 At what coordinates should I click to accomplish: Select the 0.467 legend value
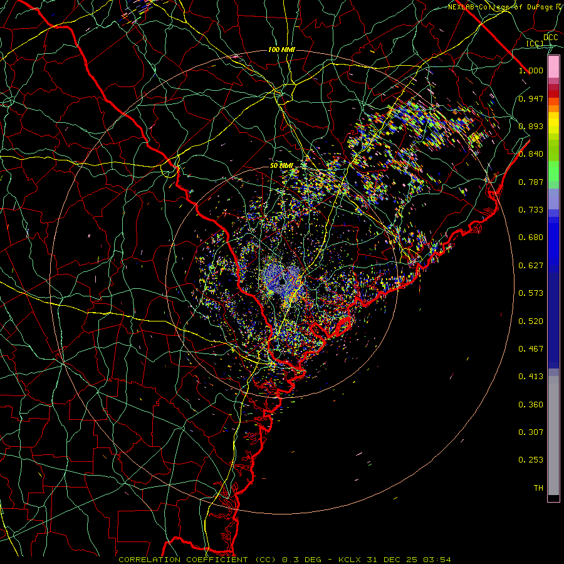pos(531,349)
